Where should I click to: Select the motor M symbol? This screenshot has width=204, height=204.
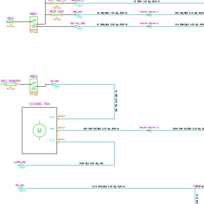[39, 130]
